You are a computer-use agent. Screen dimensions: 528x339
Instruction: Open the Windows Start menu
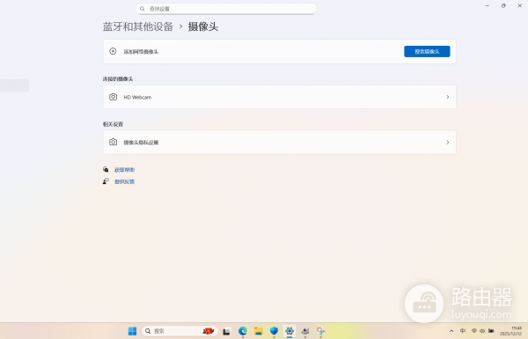pos(132,331)
